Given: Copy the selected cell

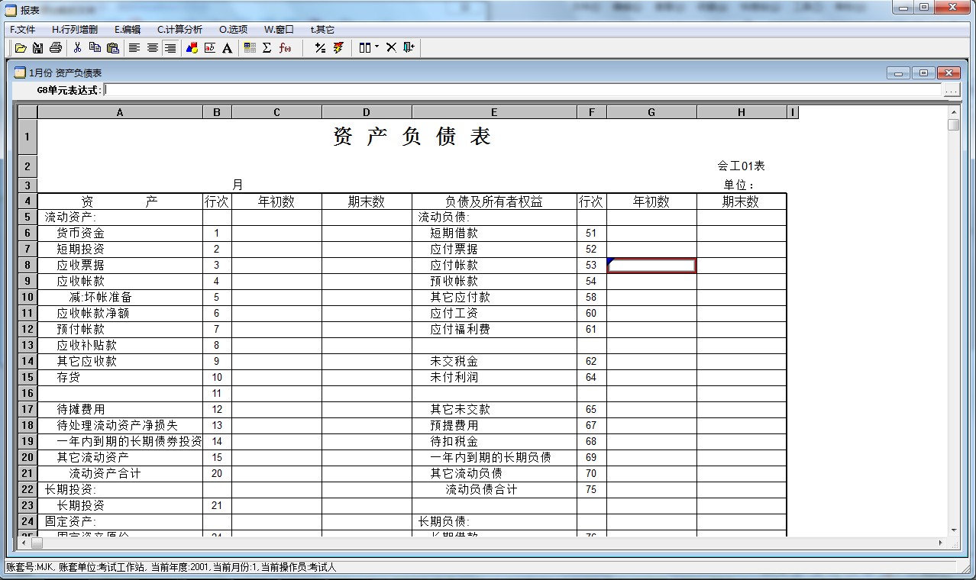Looking at the screenshot, I should 95,47.
